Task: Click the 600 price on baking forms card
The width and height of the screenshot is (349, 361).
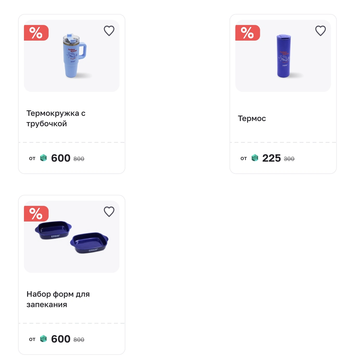Action: [61, 339]
